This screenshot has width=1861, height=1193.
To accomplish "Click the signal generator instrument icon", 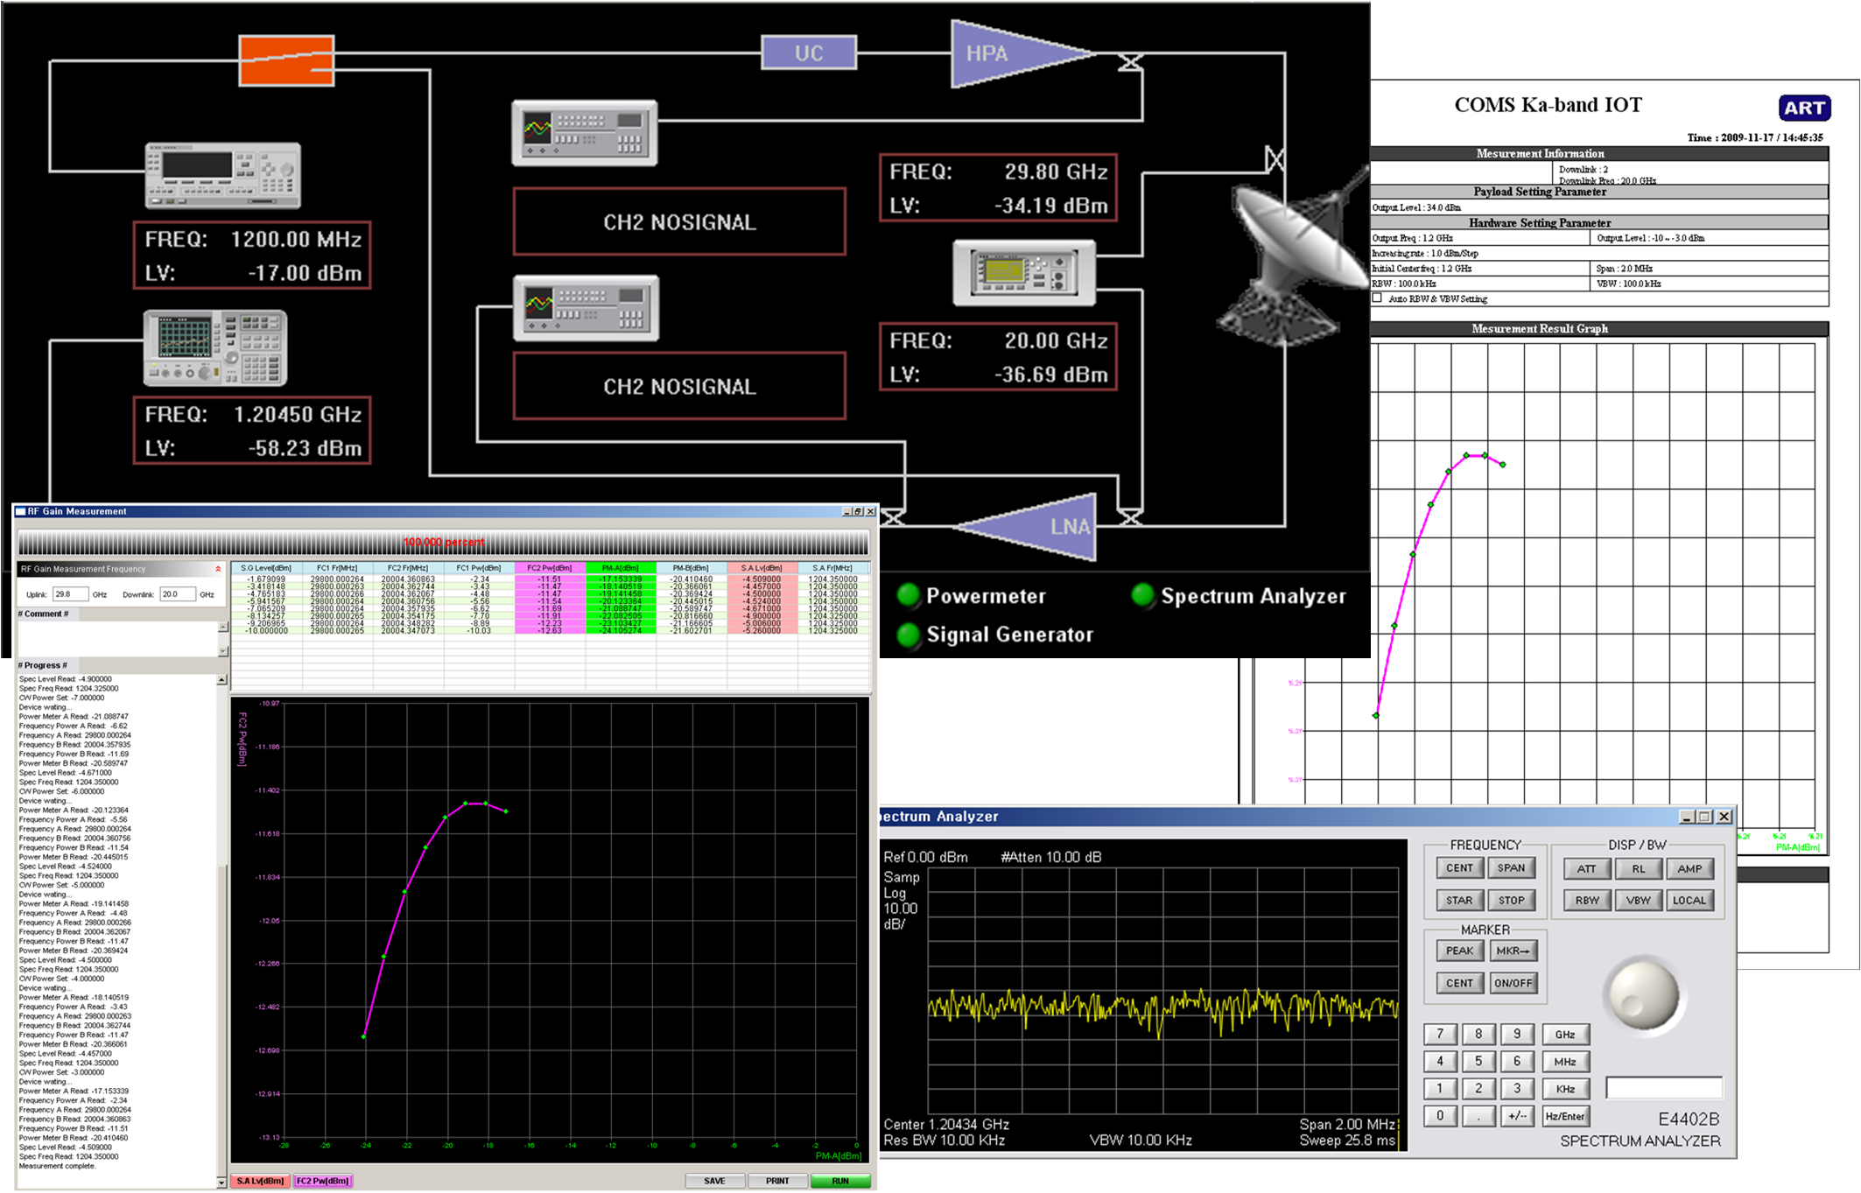I will pyautogui.click(x=222, y=175).
